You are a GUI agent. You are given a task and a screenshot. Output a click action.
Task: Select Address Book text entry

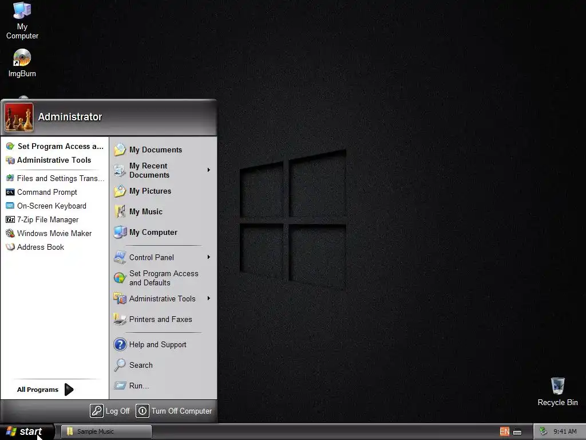tap(41, 247)
